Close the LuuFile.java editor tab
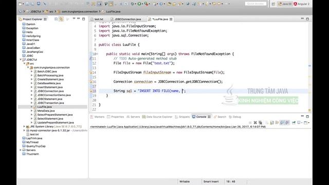Screen dimensions: 329x185 (x=171, y=19)
